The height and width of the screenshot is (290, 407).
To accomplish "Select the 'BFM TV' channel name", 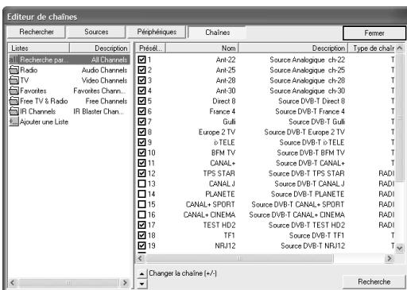I will coord(223,153).
